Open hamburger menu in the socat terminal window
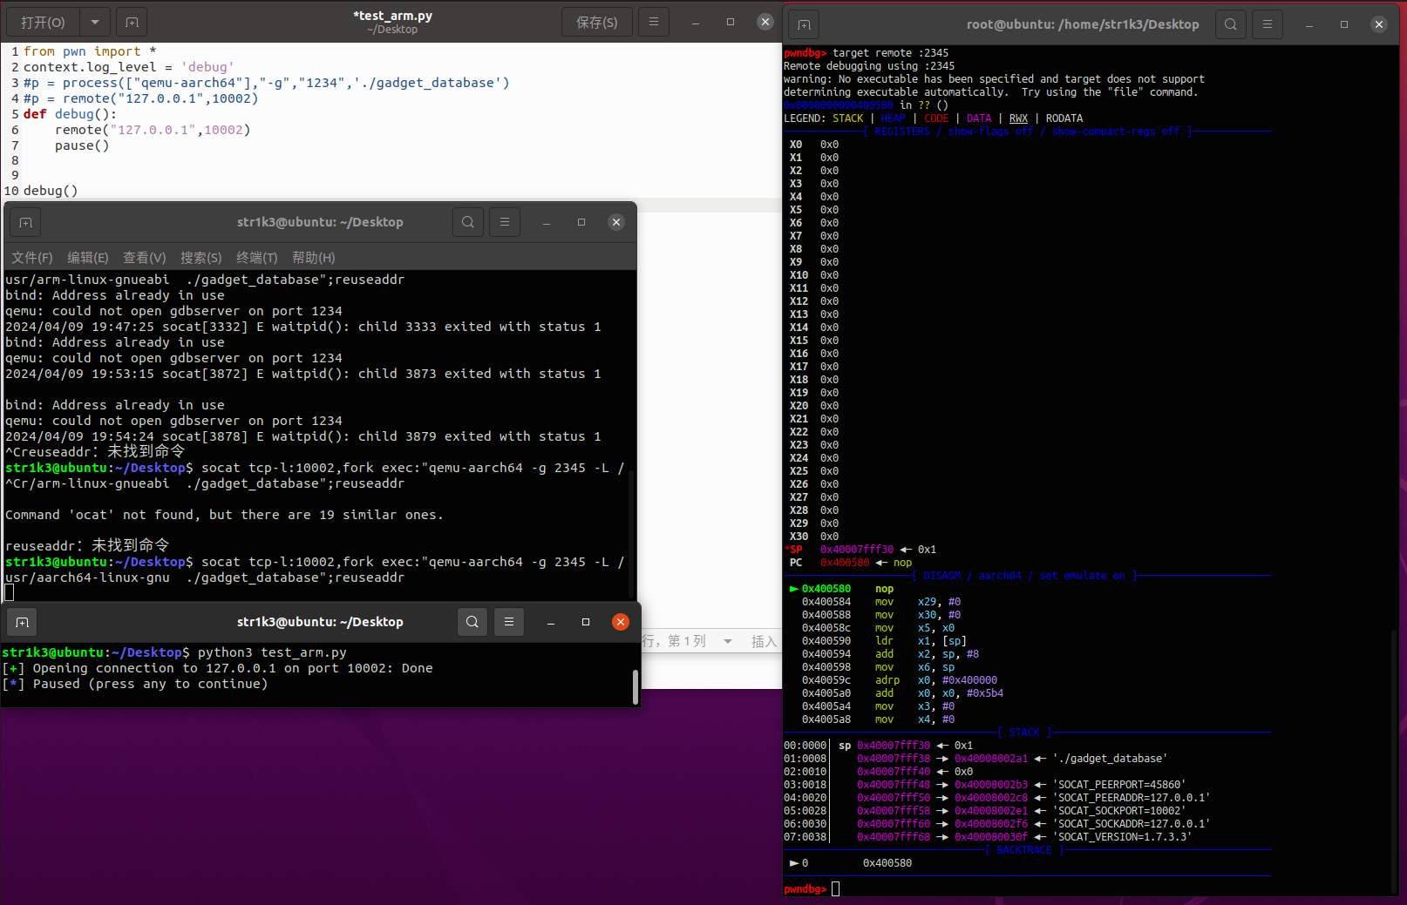The width and height of the screenshot is (1407, 905). pyautogui.click(x=505, y=222)
